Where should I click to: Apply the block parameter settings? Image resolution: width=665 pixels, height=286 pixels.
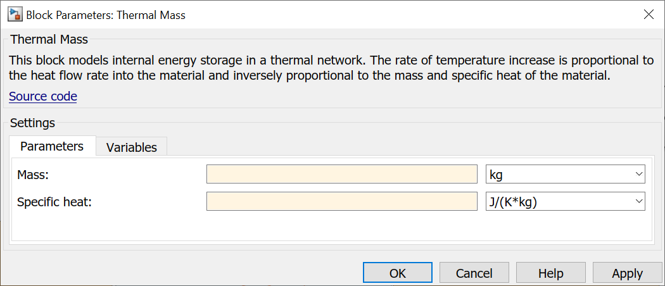tap(627, 273)
